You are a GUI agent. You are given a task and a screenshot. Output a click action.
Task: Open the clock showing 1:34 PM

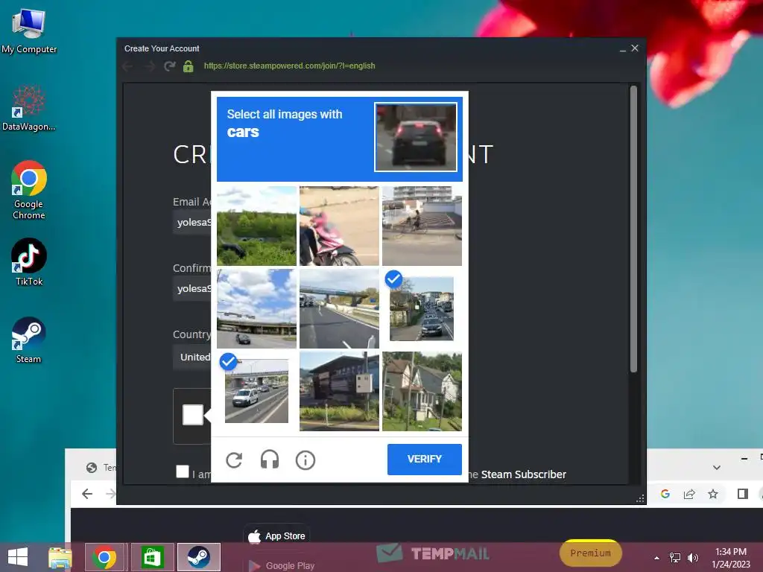731,558
